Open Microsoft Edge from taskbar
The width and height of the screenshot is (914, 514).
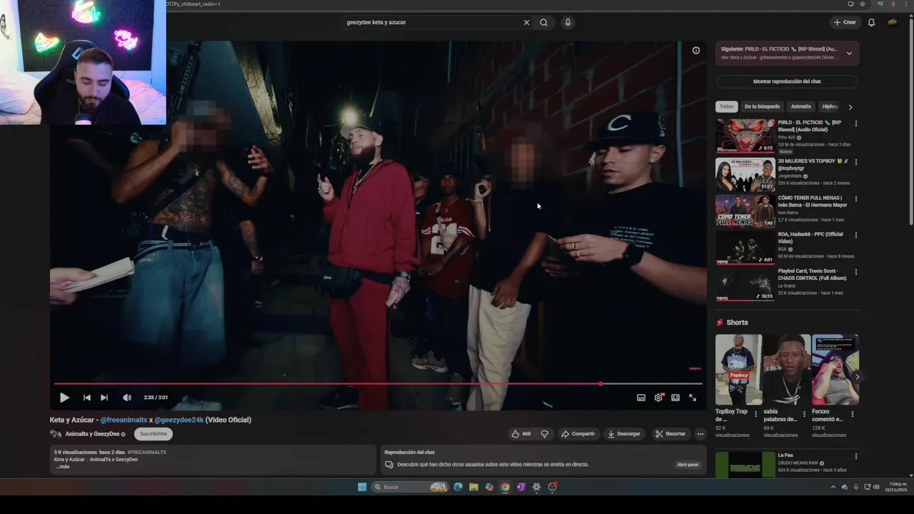[458, 487]
